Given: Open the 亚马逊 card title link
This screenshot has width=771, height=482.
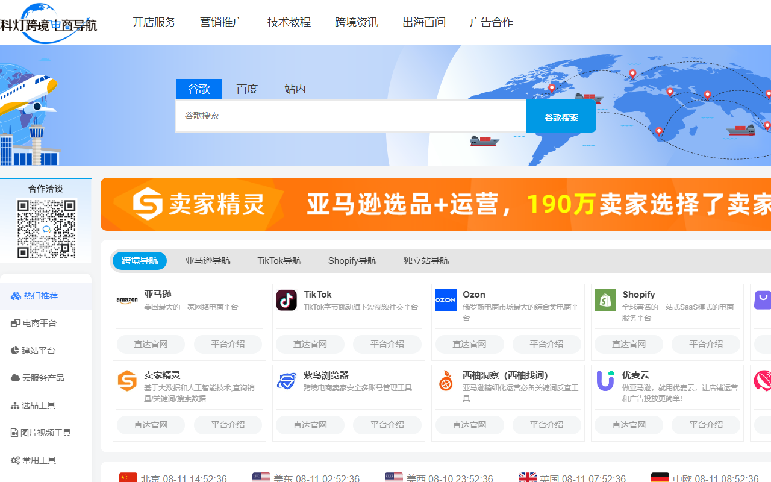Looking at the screenshot, I should [x=158, y=295].
